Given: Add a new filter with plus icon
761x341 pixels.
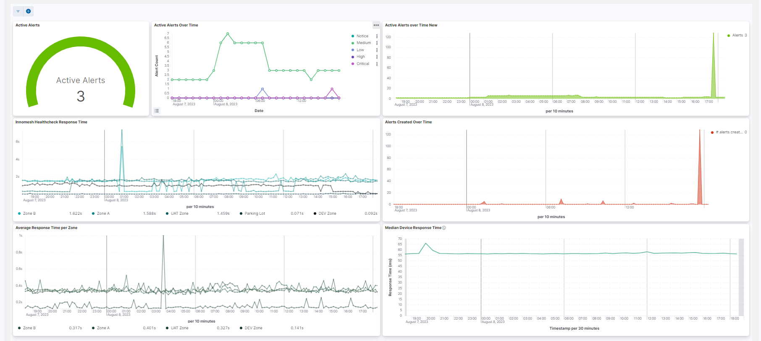Looking at the screenshot, I should click(x=28, y=11).
